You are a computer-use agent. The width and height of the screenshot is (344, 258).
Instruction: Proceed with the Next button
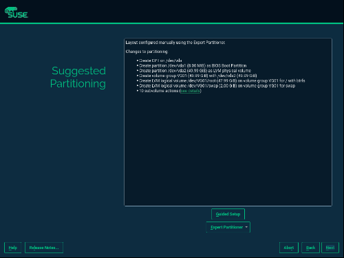pyautogui.click(x=330, y=248)
